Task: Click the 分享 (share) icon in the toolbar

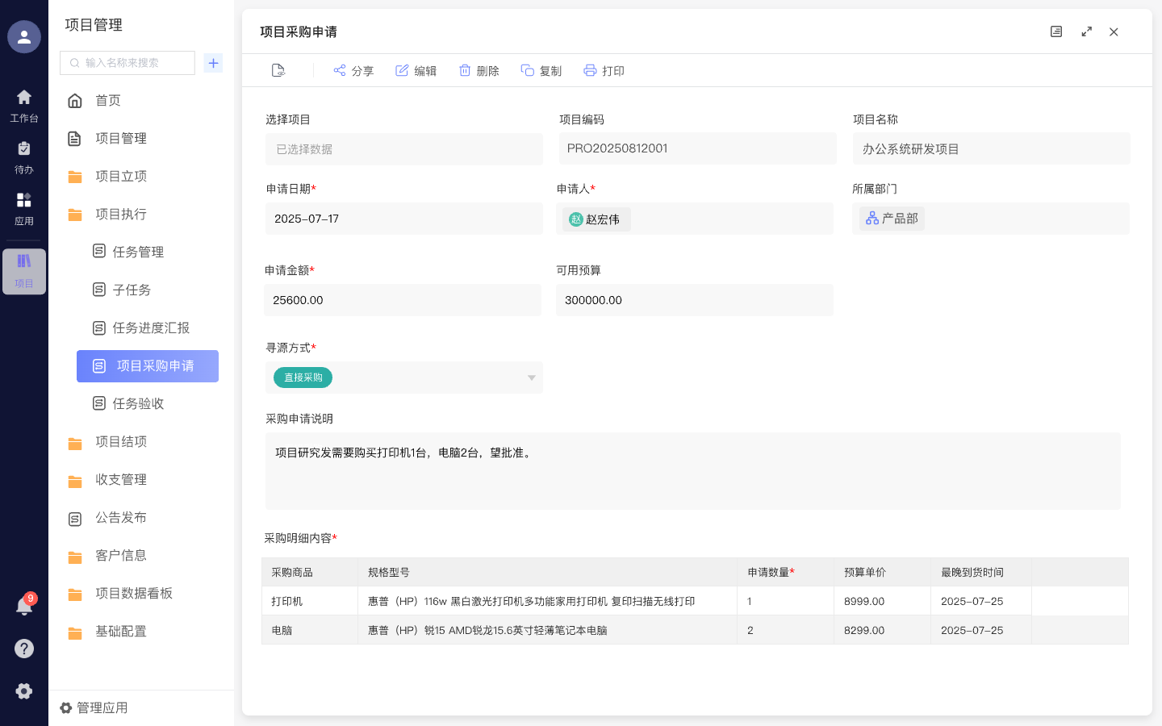Action: 340,70
